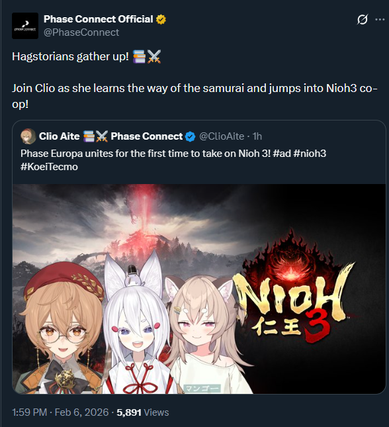Click the crossed swords emoji in tweet text

point(154,57)
